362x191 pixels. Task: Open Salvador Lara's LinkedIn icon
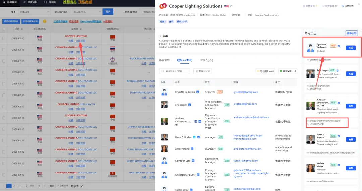point(193,161)
